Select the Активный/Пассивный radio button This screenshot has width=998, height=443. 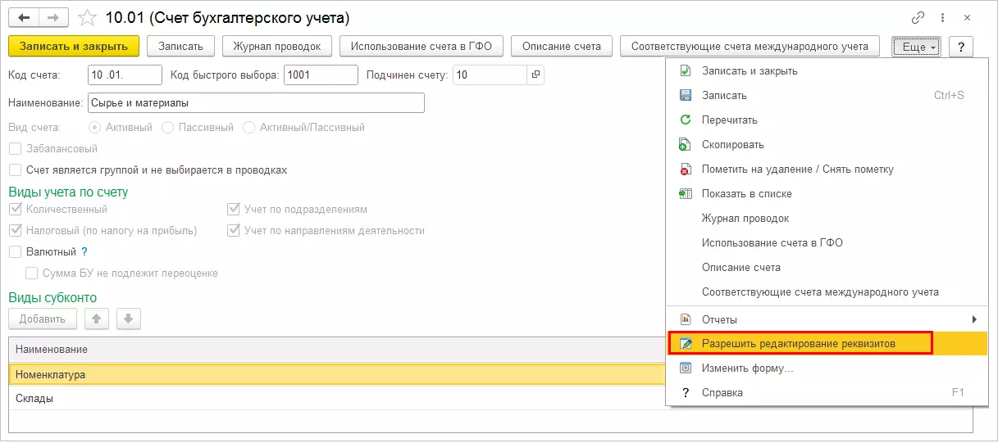pos(248,128)
